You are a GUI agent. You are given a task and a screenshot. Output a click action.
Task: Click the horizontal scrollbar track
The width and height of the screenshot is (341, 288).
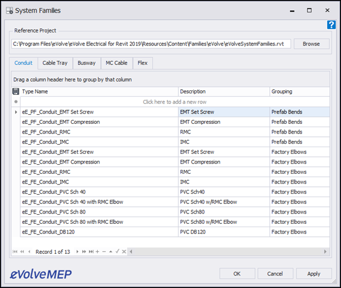pos(228,252)
